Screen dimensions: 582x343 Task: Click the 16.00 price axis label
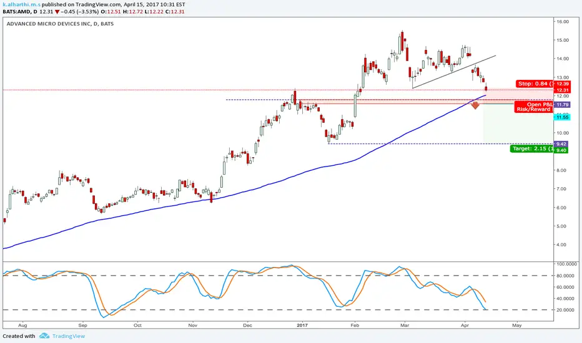562,21
